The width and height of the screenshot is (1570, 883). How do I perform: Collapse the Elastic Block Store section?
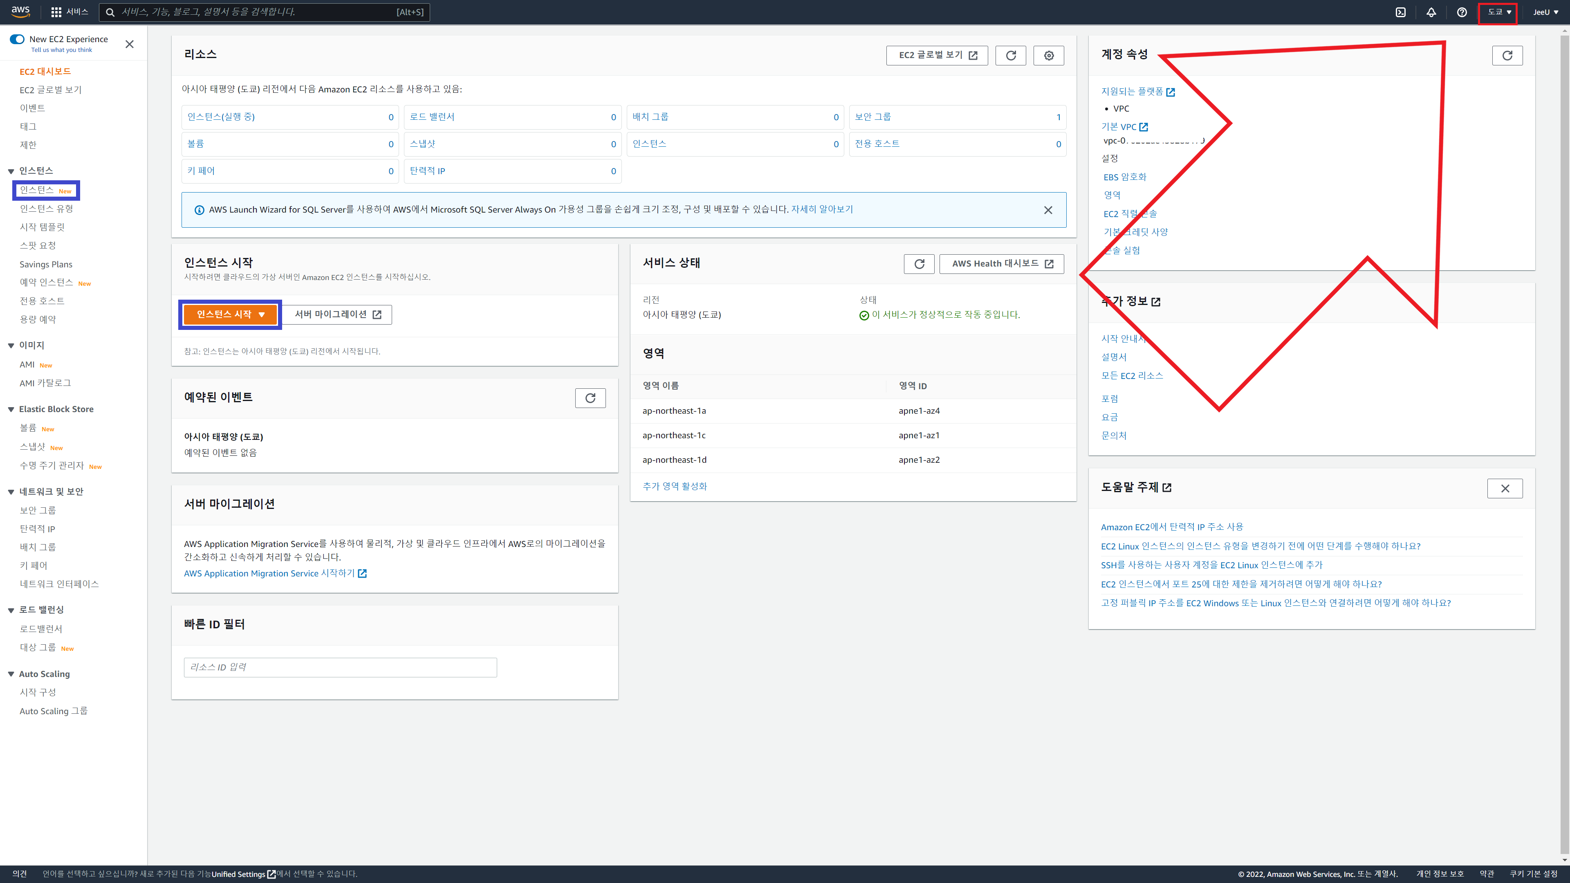11,410
